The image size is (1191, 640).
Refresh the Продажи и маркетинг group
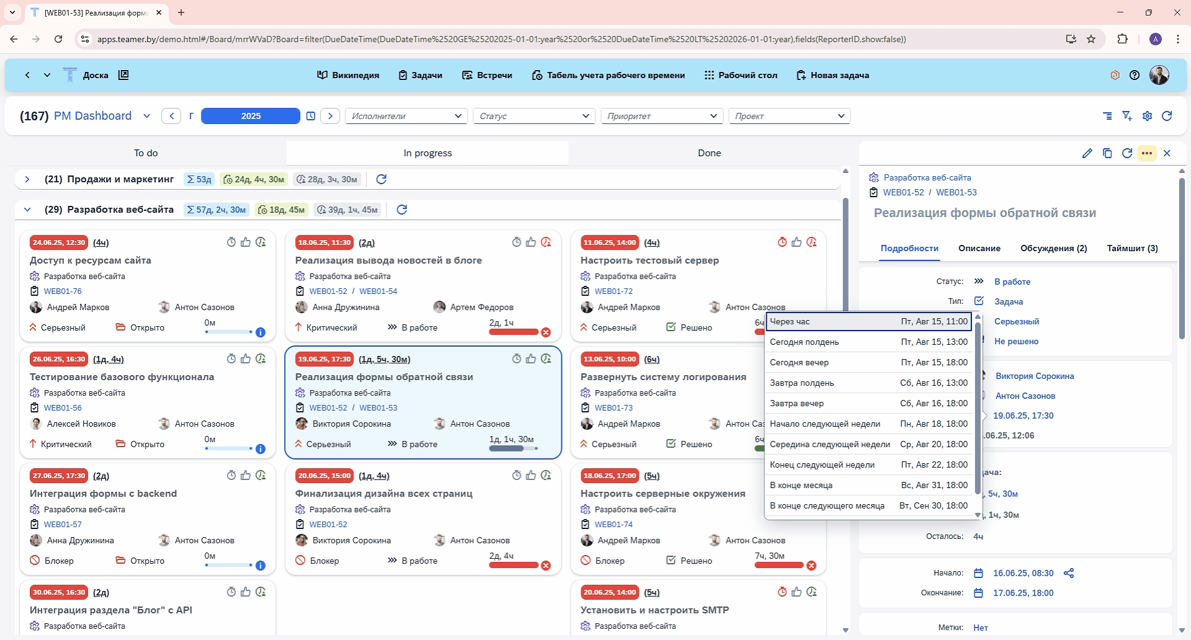381,179
